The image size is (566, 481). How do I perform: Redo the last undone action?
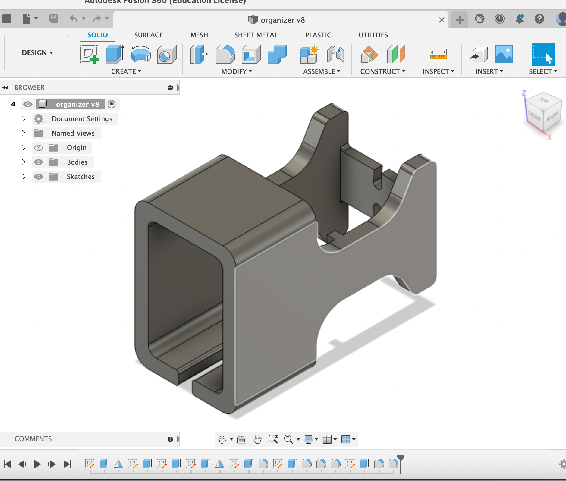point(97,19)
